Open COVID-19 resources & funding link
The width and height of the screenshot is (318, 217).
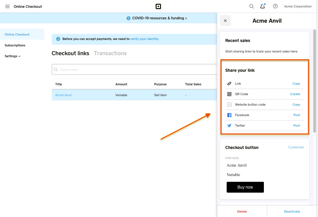(x=159, y=18)
